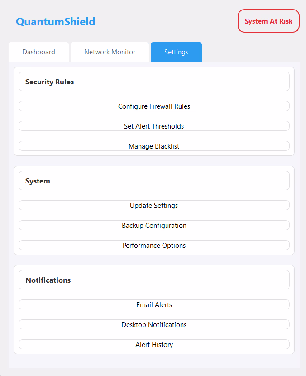Click the Email Alerts button
Image resolution: width=306 pixels, height=376 pixels.
[x=154, y=304]
